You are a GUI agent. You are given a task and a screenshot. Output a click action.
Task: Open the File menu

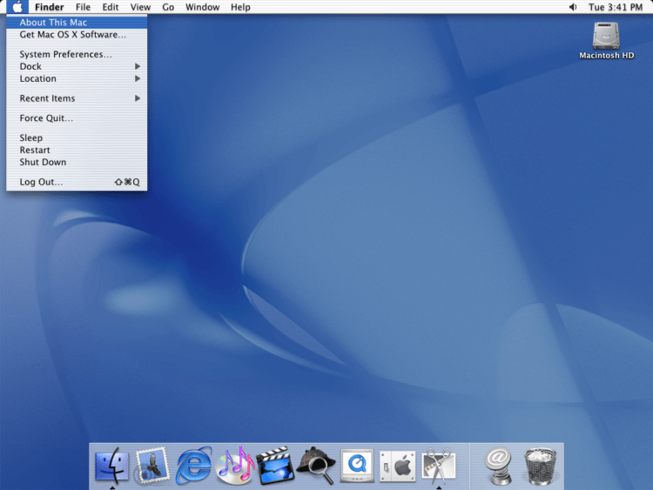tap(83, 7)
